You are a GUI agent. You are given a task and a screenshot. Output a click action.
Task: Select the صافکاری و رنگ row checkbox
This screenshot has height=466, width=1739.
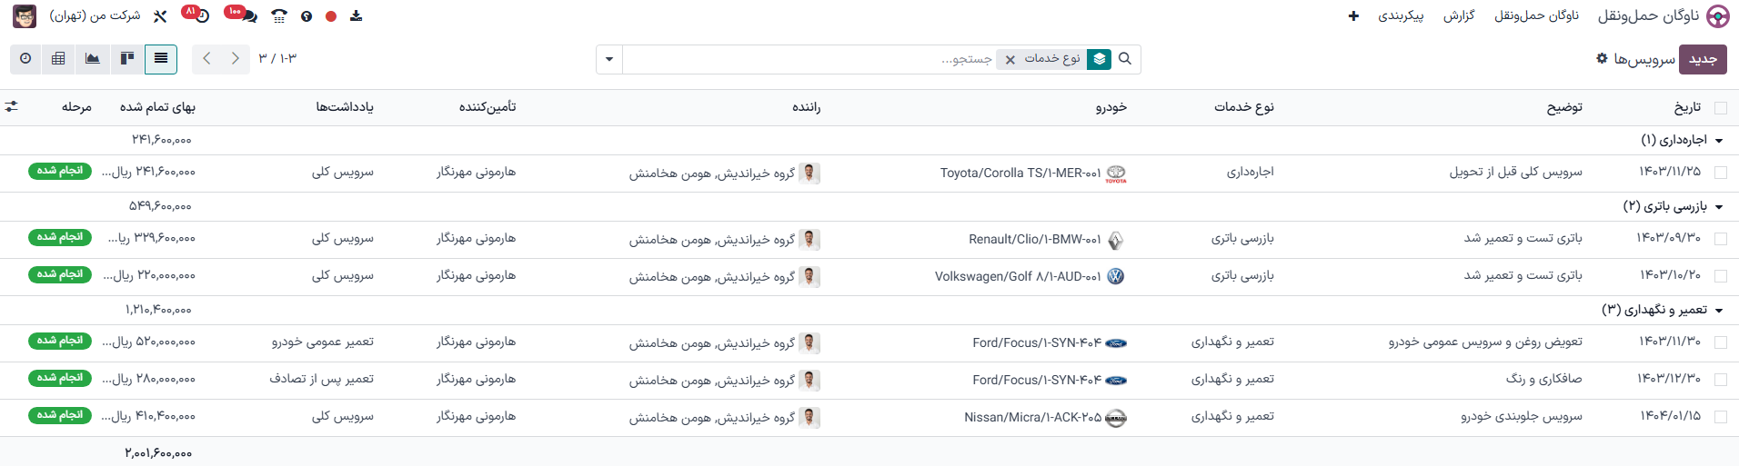coord(1720,380)
